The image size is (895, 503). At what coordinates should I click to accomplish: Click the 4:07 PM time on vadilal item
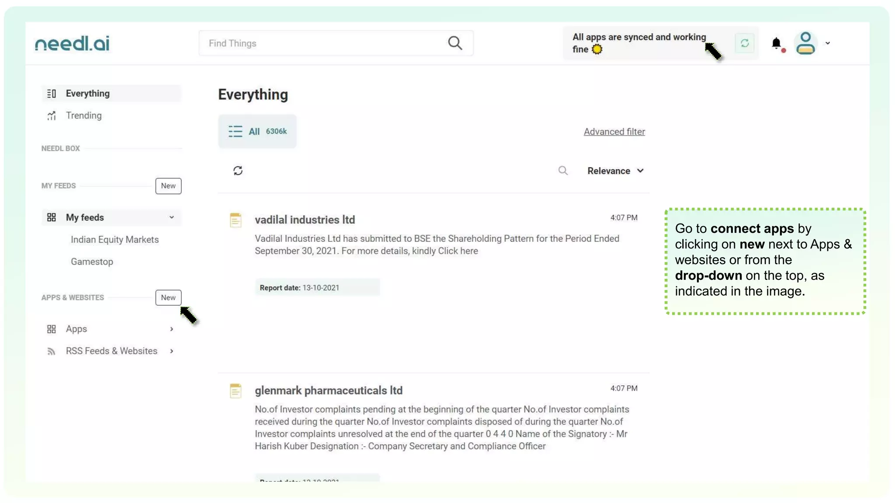pos(624,218)
